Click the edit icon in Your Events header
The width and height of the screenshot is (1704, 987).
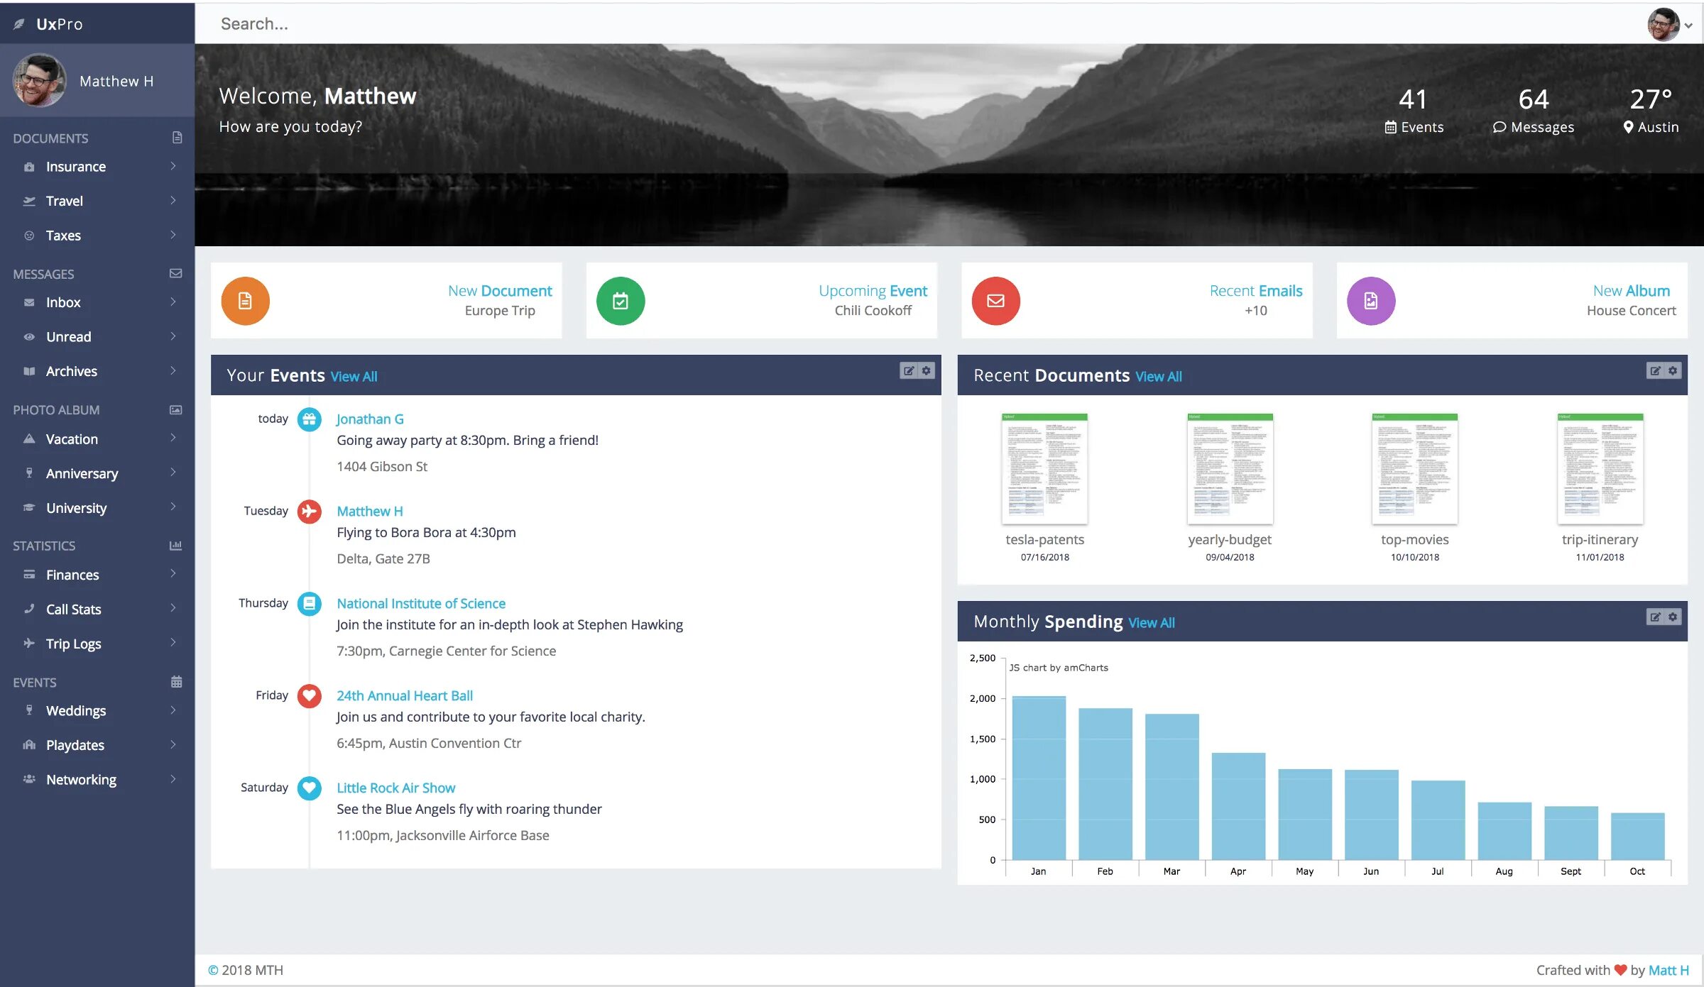[x=908, y=370]
